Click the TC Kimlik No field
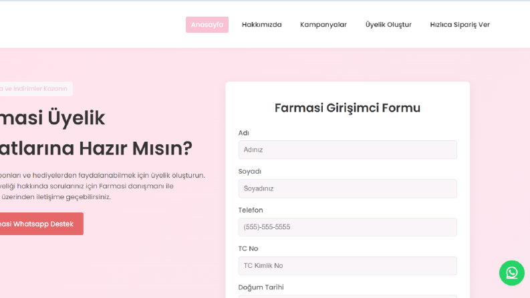The image size is (530, 298). 348,265
